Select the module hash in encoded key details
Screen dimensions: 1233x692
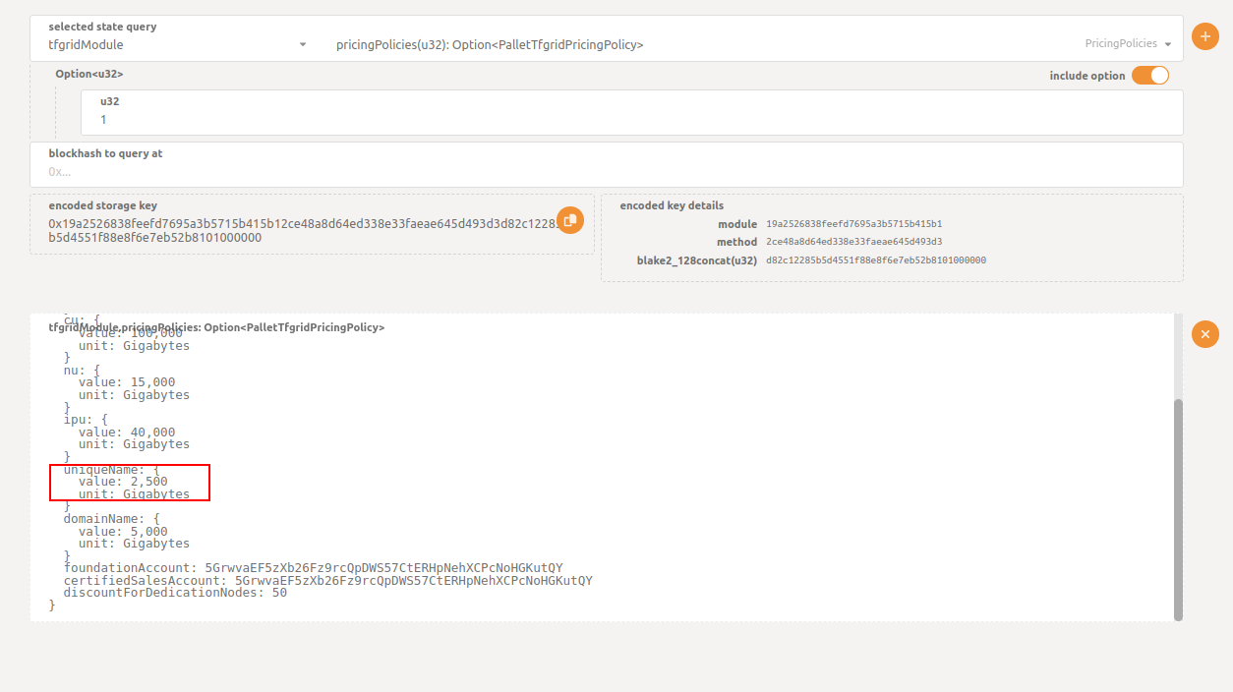(x=853, y=224)
